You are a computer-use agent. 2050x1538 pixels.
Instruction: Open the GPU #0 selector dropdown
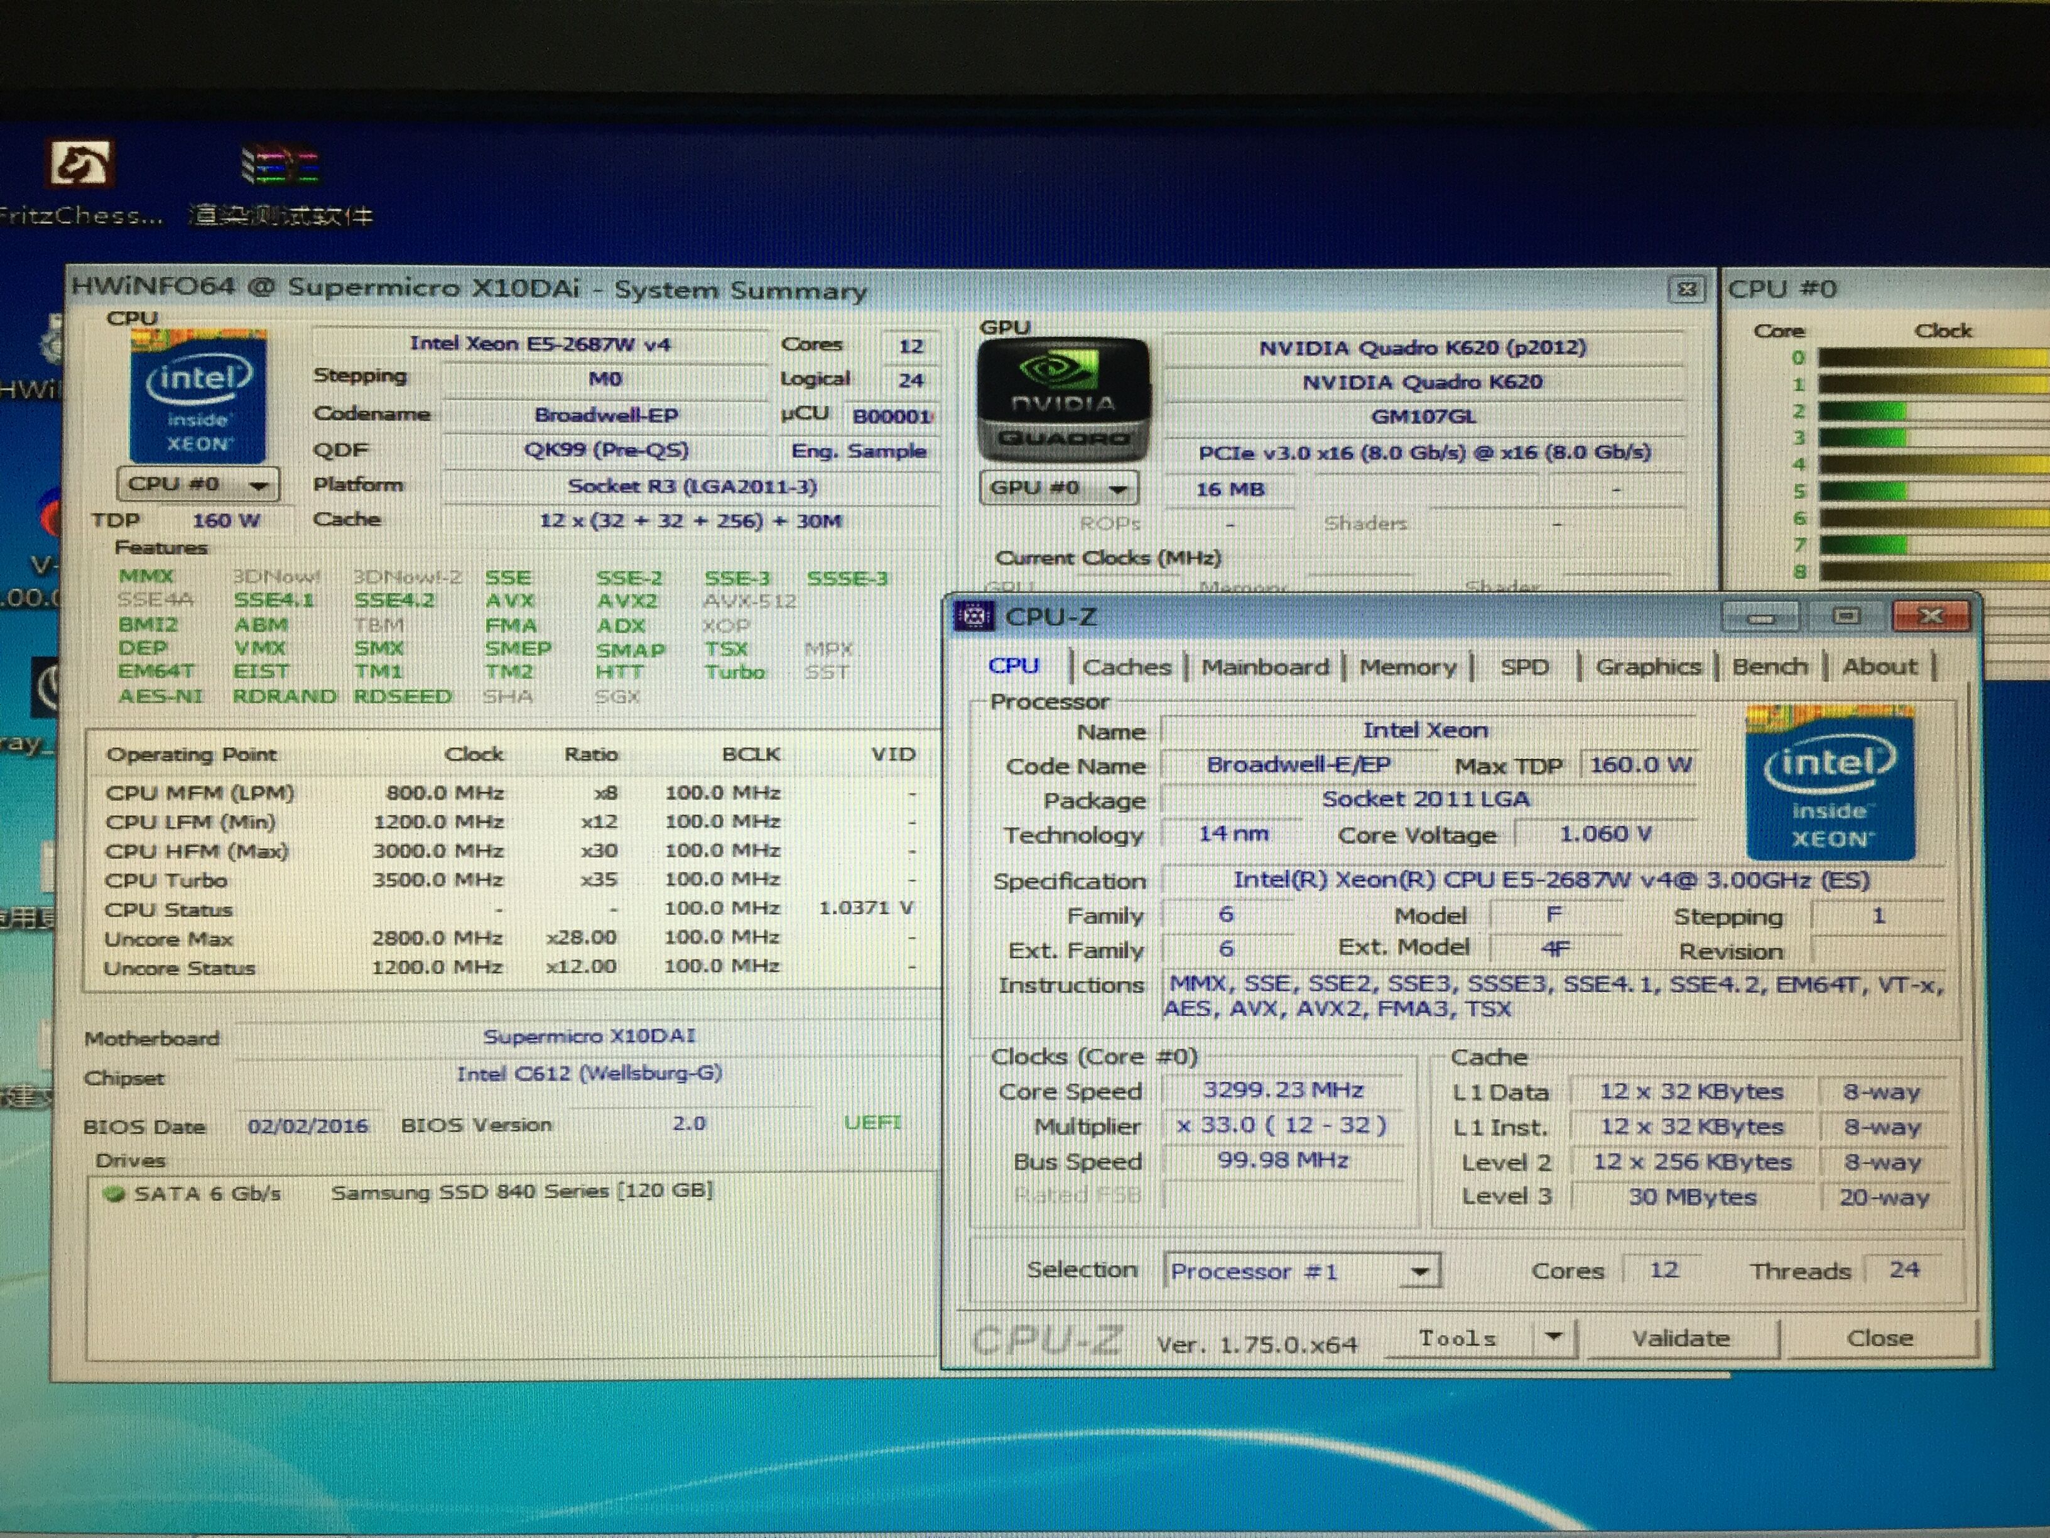[x=1060, y=488]
